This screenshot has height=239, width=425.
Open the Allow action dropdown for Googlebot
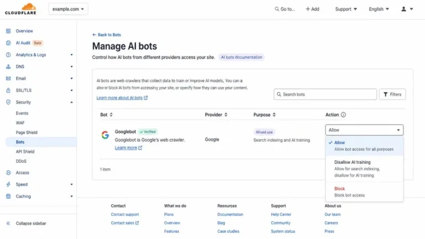click(364, 130)
